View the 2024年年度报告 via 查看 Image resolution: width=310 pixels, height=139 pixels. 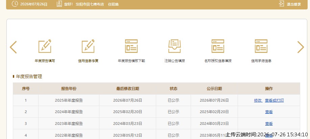pyautogui.click(x=269, y=112)
